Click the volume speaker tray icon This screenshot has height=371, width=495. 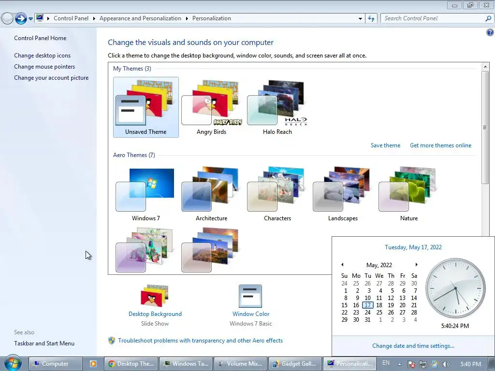click(446, 364)
